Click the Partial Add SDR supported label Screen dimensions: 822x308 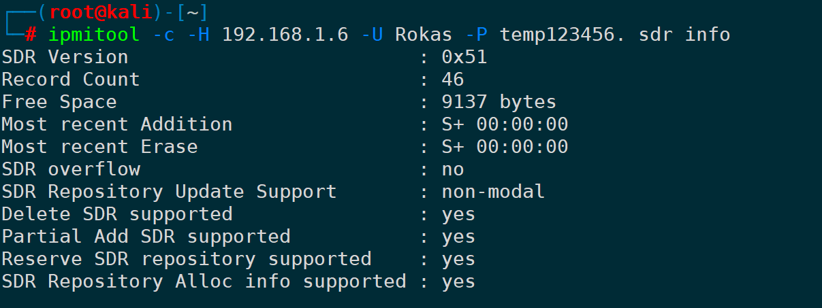pos(146,237)
